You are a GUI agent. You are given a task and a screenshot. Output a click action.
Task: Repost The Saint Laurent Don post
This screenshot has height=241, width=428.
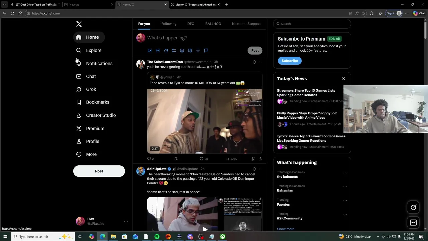[175, 159]
